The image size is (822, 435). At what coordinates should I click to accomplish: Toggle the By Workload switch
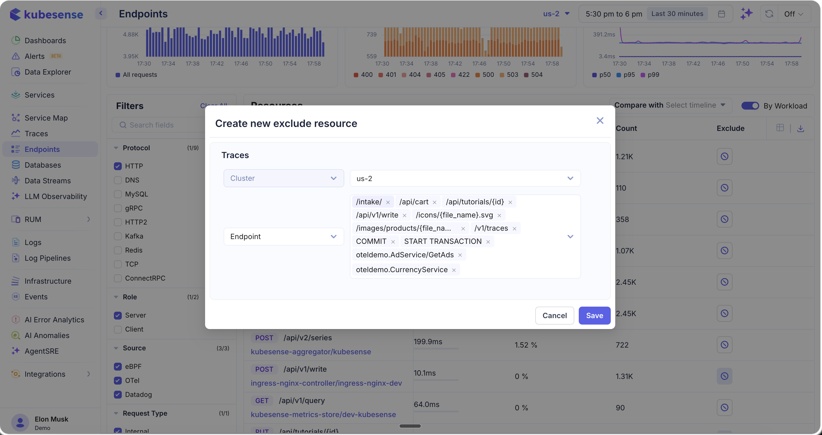click(750, 106)
